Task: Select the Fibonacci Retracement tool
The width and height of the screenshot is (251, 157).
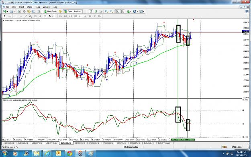Action: point(35,16)
